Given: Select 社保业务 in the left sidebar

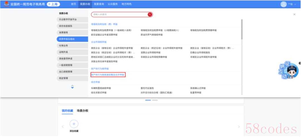Looking at the screenshot, I should pyautogui.click(x=64, y=45).
